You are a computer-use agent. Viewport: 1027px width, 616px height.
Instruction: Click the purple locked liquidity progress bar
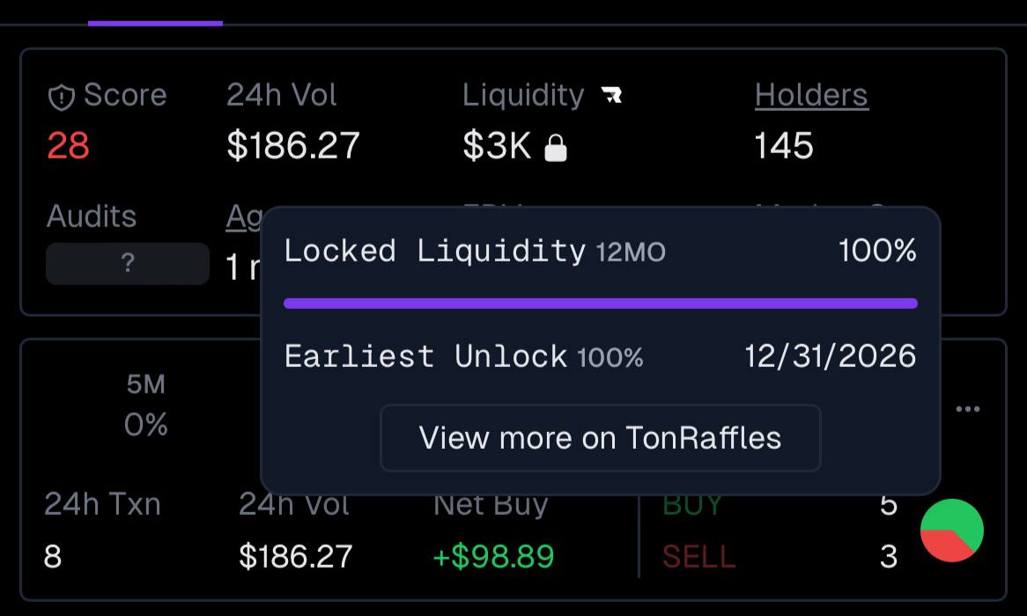tap(601, 303)
